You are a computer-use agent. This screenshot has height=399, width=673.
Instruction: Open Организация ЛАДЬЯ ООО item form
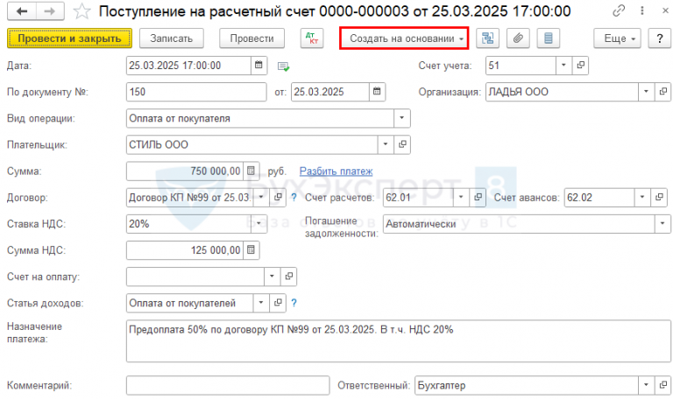click(663, 92)
